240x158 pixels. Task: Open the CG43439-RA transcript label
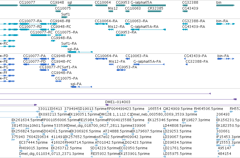point(194,26)
